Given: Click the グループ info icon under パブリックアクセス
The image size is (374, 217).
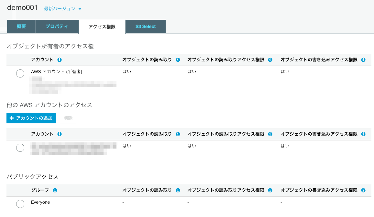Looking at the screenshot, I should (55, 190).
